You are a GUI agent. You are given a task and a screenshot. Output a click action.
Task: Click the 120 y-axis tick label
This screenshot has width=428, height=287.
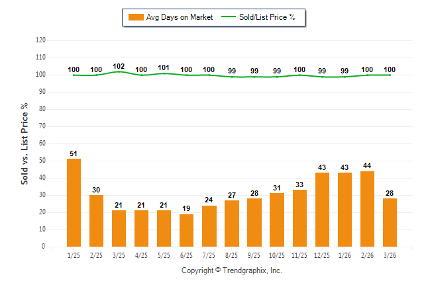40,40
